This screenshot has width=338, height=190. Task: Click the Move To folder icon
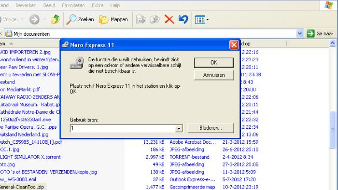141,19
